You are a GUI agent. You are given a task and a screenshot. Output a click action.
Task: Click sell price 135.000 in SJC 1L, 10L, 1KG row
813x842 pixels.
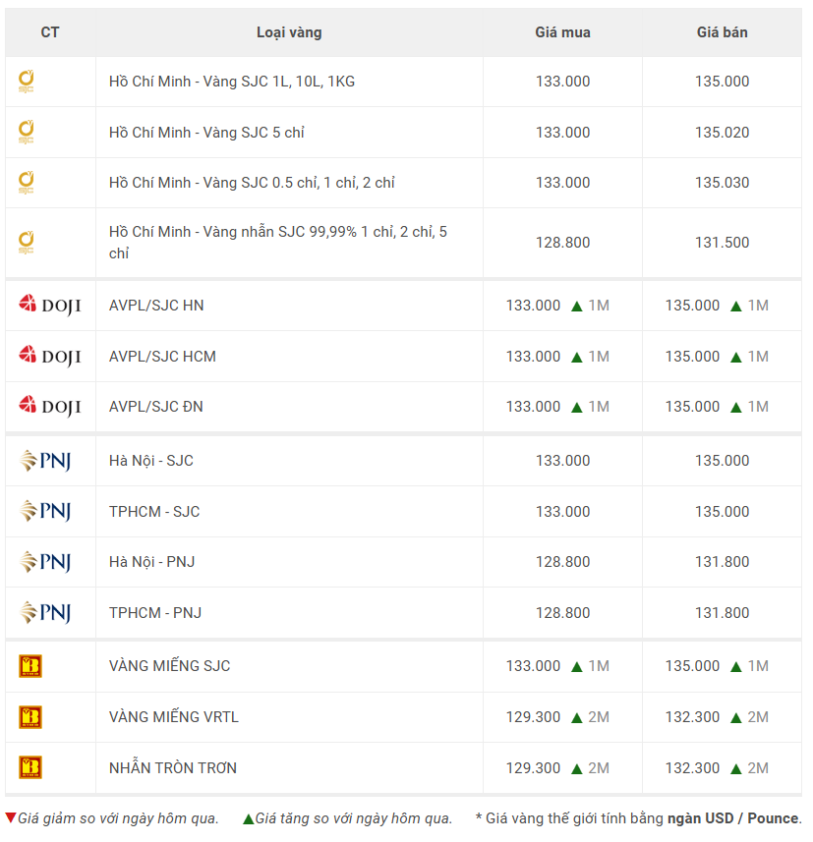coord(723,82)
